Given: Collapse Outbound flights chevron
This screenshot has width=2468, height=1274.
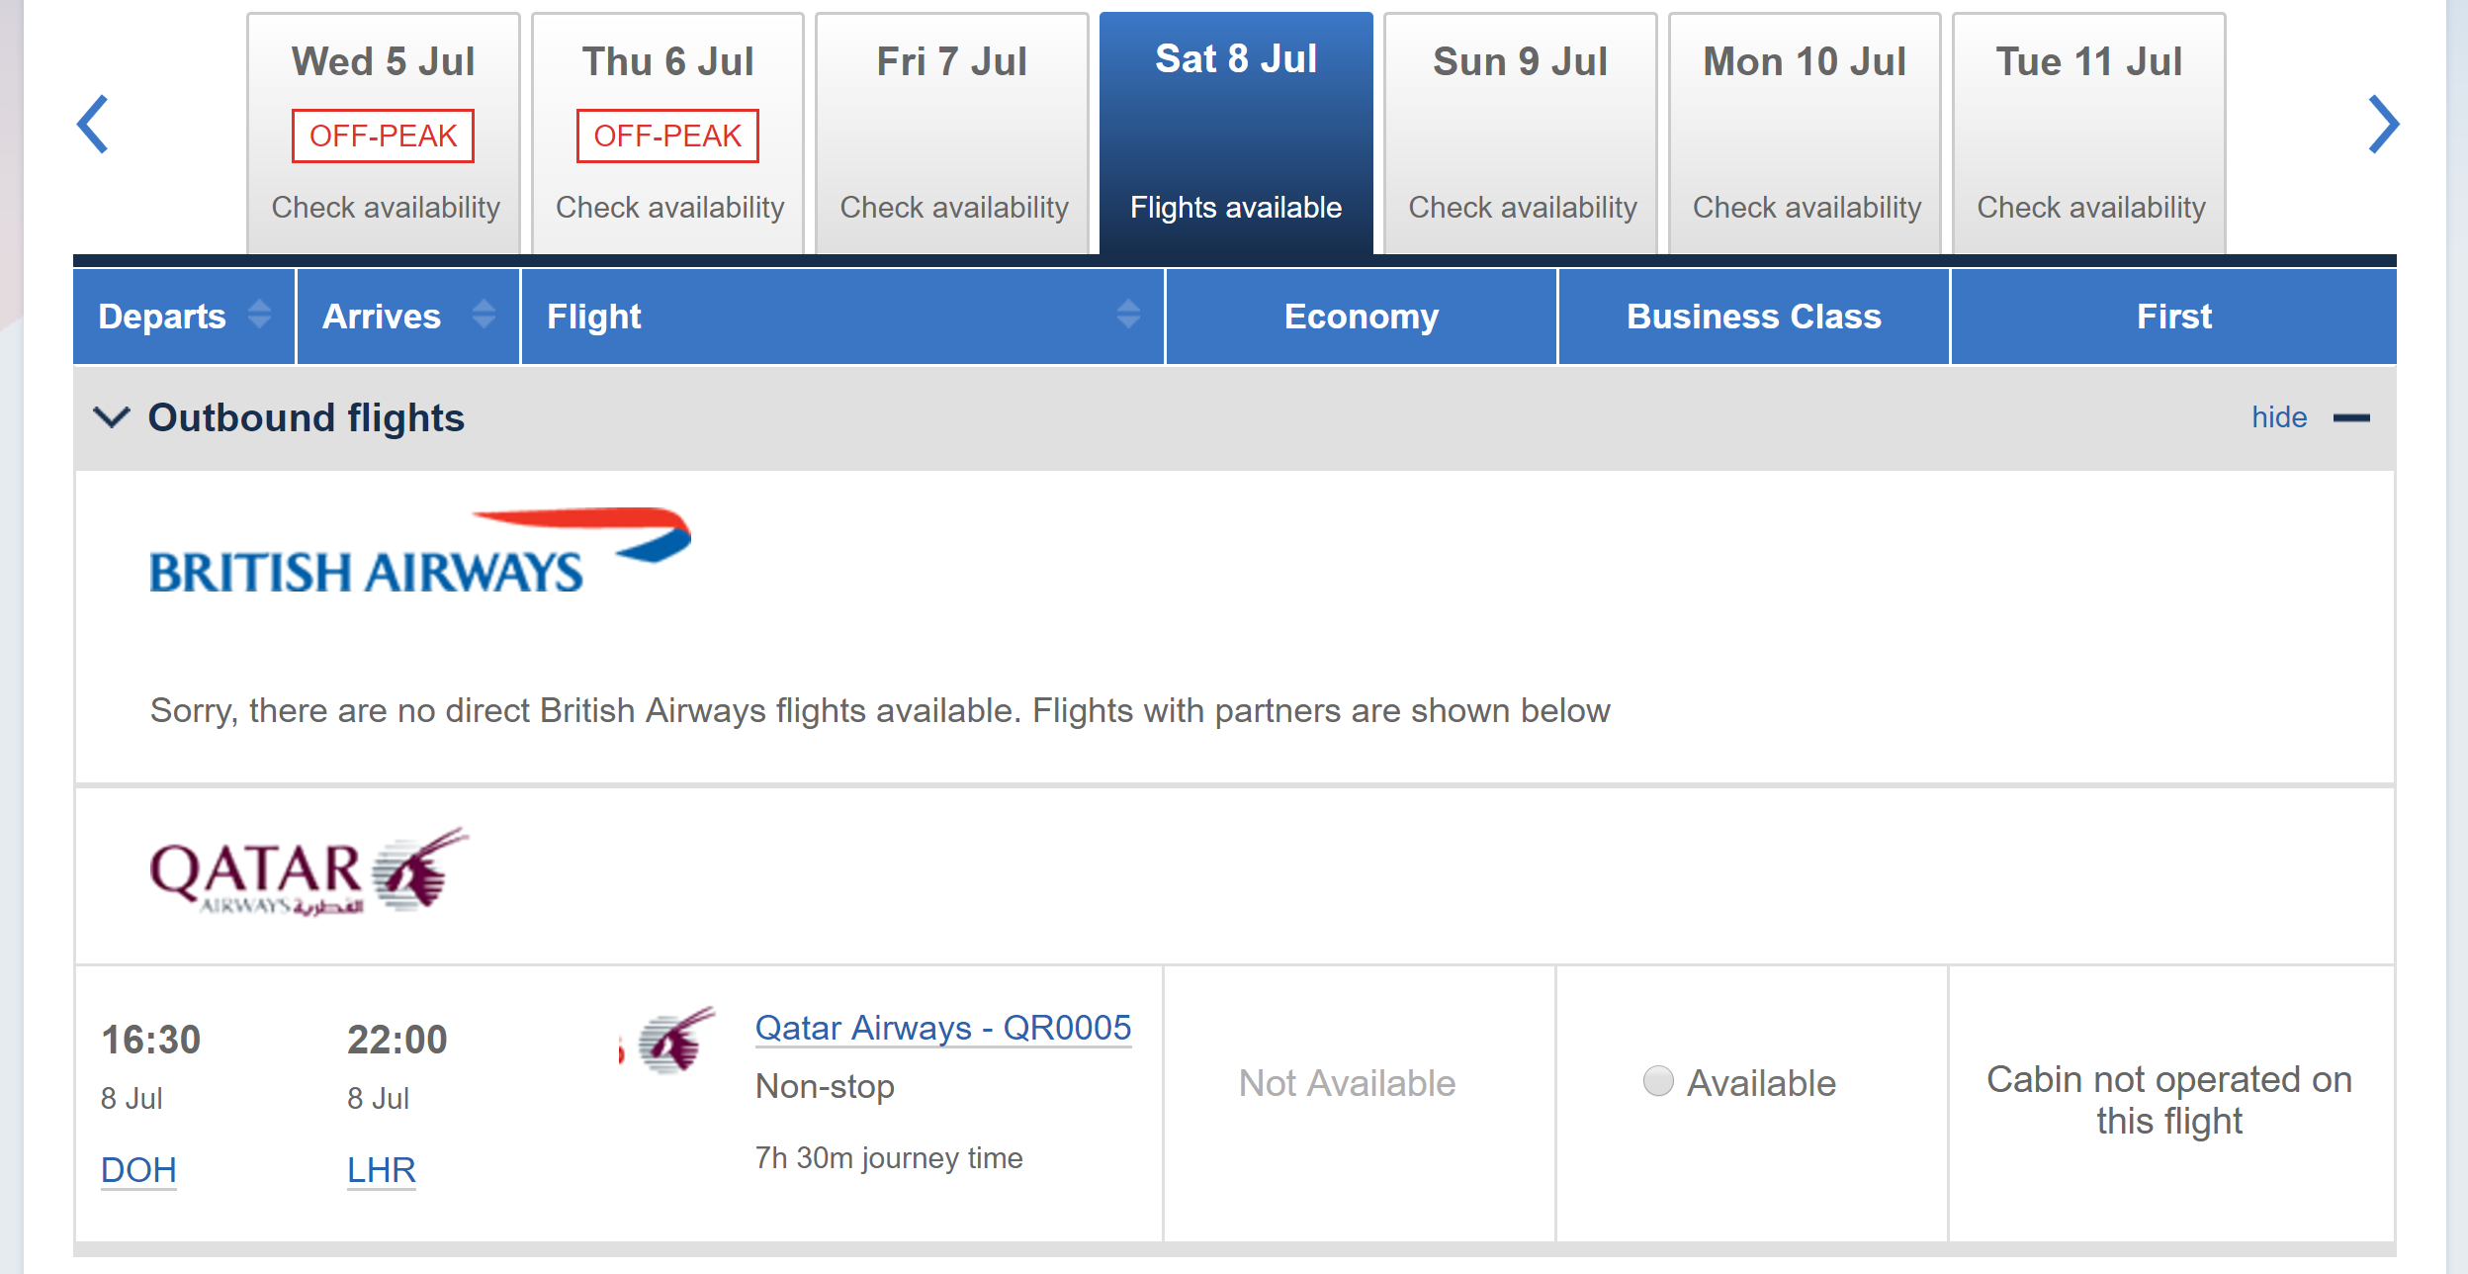Looking at the screenshot, I should (112, 417).
